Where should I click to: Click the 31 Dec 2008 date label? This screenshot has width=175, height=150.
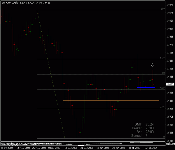coord(87,148)
